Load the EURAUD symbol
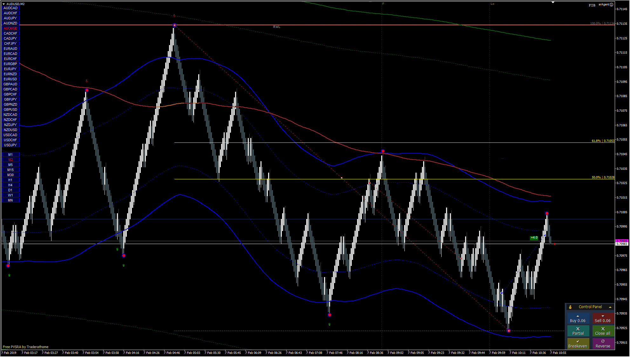Image resolution: width=630 pixels, height=357 pixels. tap(10, 49)
